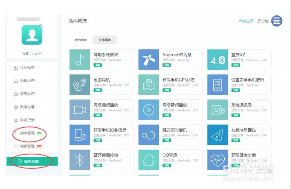The height and width of the screenshot is (189, 291).
Task: Click the 地图导航 title text
Action: point(102,80)
